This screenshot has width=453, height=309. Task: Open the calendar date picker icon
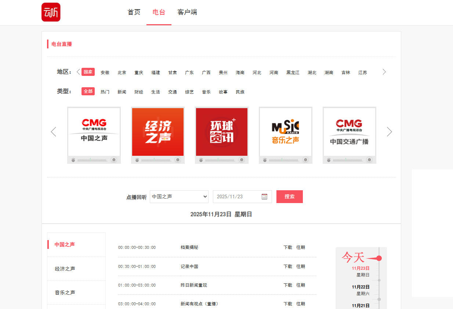coord(264,196)
